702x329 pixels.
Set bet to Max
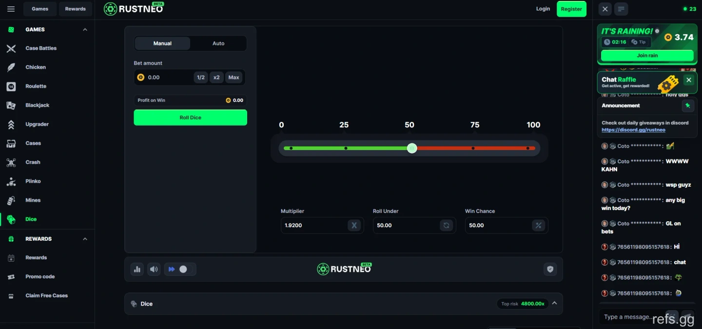[234, 77]
